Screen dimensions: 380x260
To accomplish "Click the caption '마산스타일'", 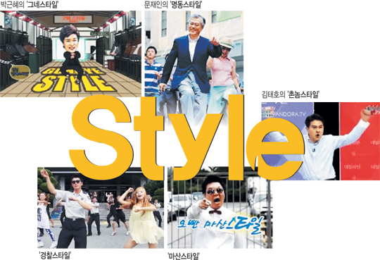I will coord(184,256).
